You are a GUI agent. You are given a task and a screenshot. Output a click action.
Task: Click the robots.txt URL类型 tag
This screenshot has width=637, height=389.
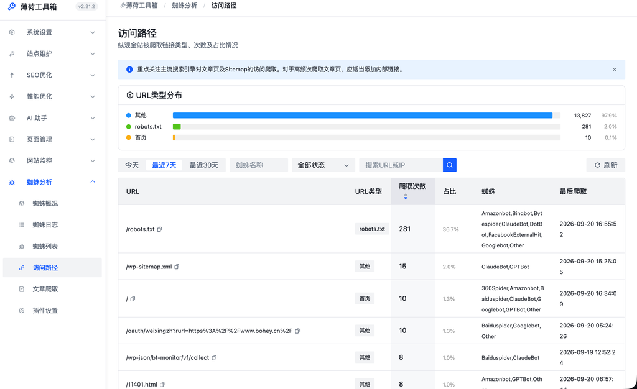pyautogui.click(x=372, y=229)
